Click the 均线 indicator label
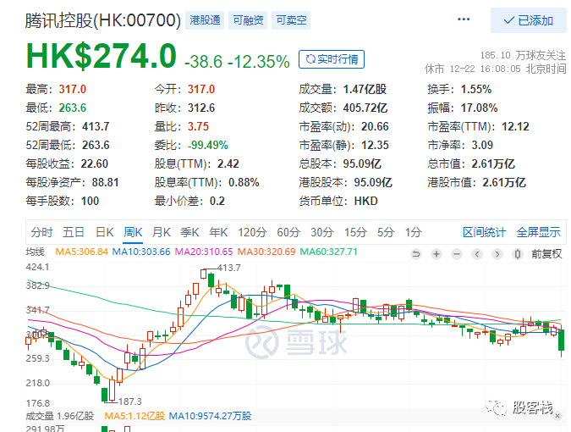571x432 pixels. point(35,252)
